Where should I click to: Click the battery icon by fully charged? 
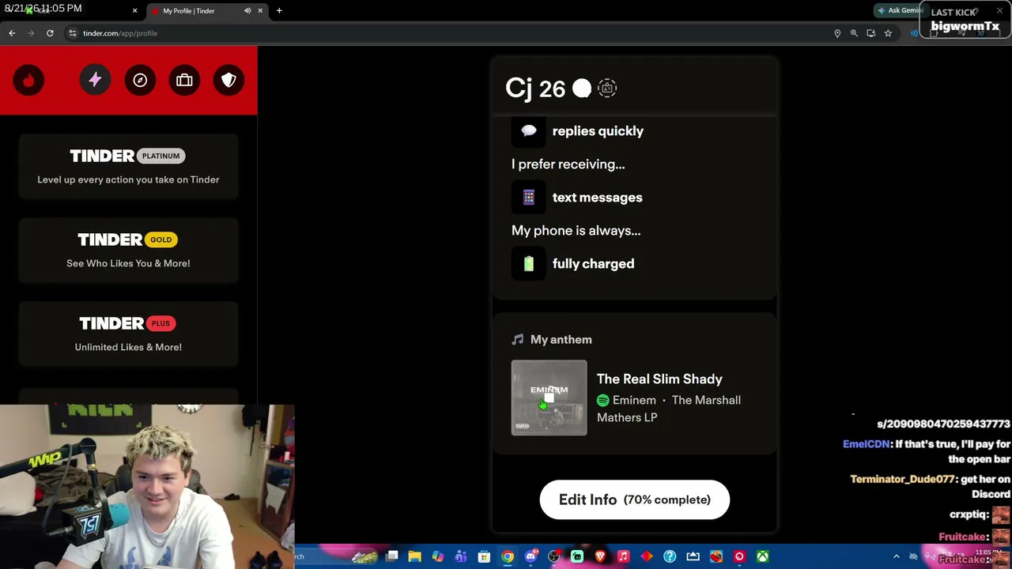529,264
